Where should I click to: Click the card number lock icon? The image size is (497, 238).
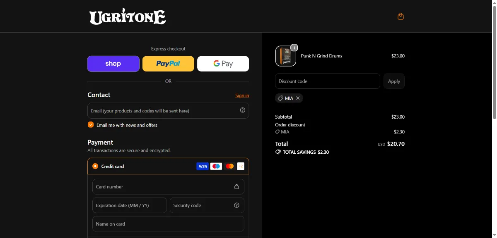pyautogui.click(x=237, y=187)
